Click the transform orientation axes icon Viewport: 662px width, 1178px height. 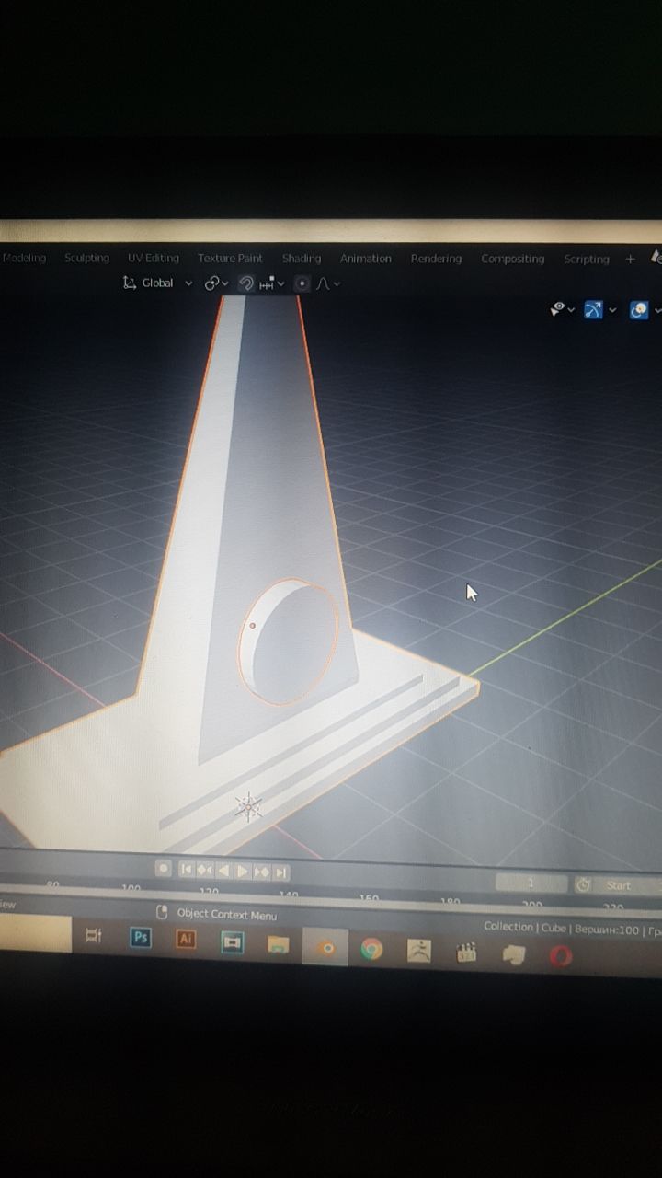[x=130, y=283]
